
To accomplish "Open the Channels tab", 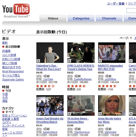I will (109, 18).
